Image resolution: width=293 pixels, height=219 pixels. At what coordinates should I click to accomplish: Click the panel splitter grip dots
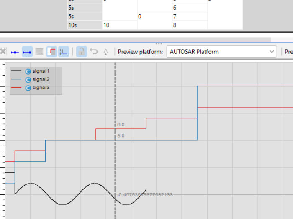coord(159,43)
